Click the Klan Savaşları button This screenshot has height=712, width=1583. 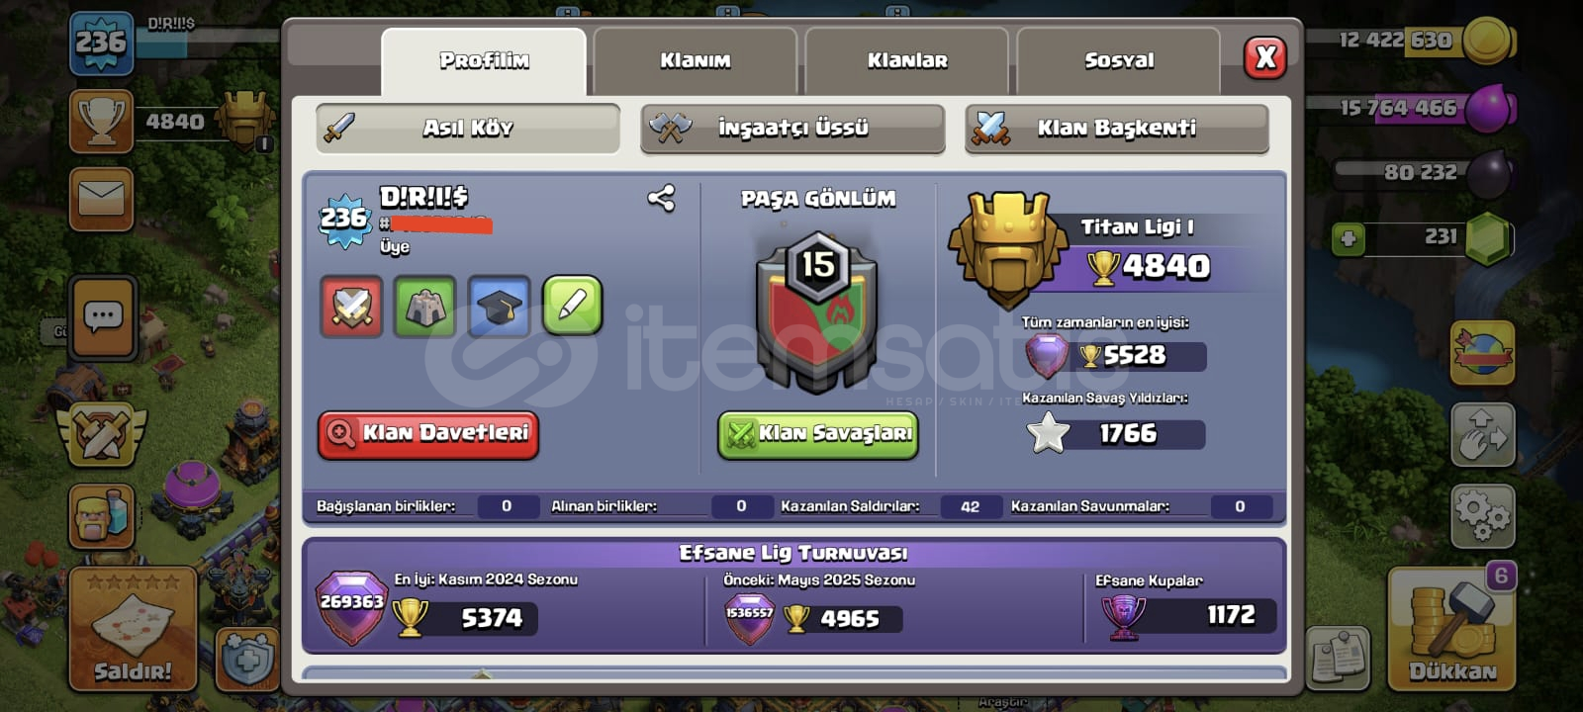point(818,435)
